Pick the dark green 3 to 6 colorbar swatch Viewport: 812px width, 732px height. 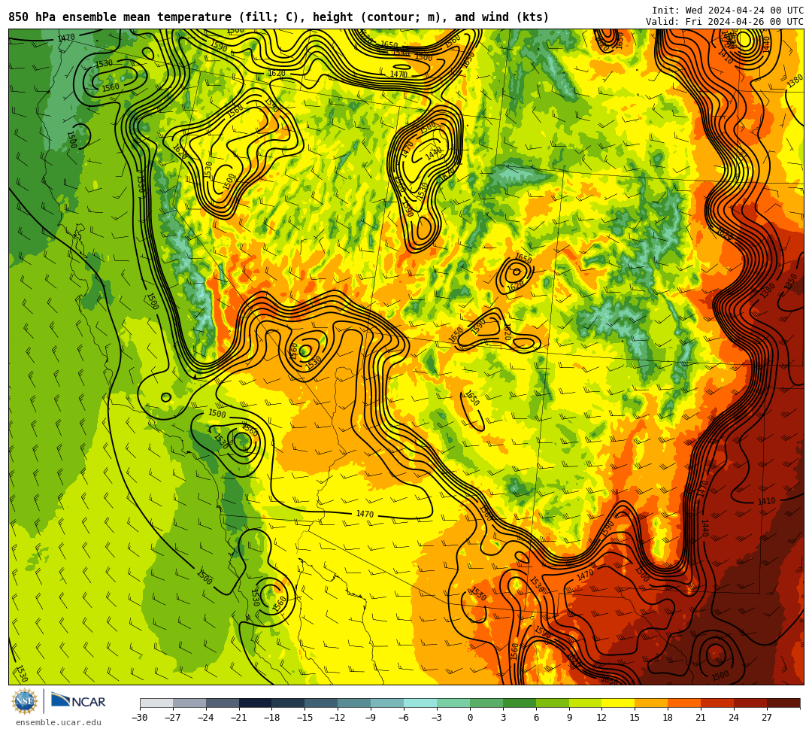tap(520, 703)
